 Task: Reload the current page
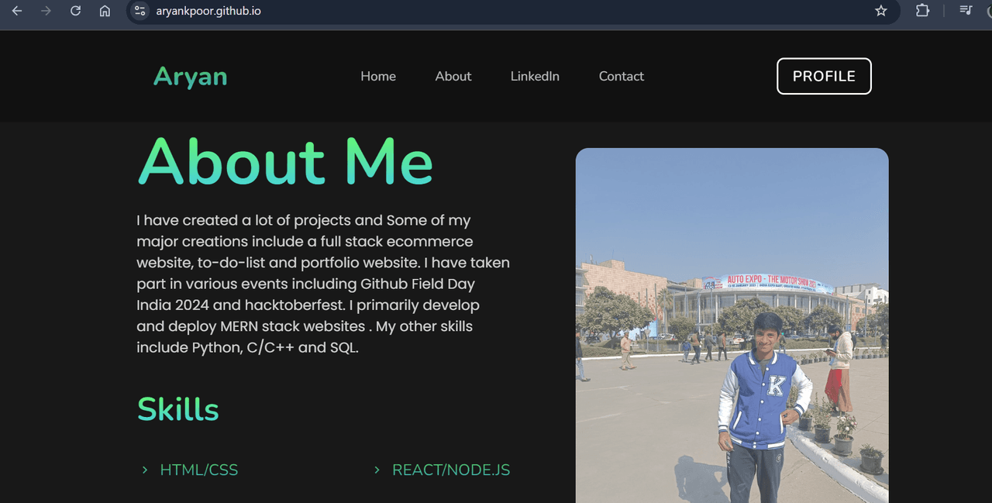[x=75, y=11]
